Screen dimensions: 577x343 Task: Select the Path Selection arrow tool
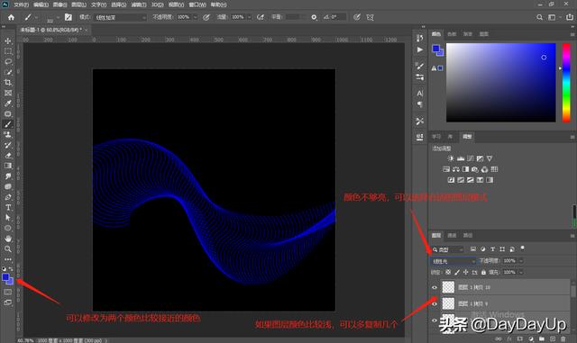pyautogui.click(x=8, y=218)
